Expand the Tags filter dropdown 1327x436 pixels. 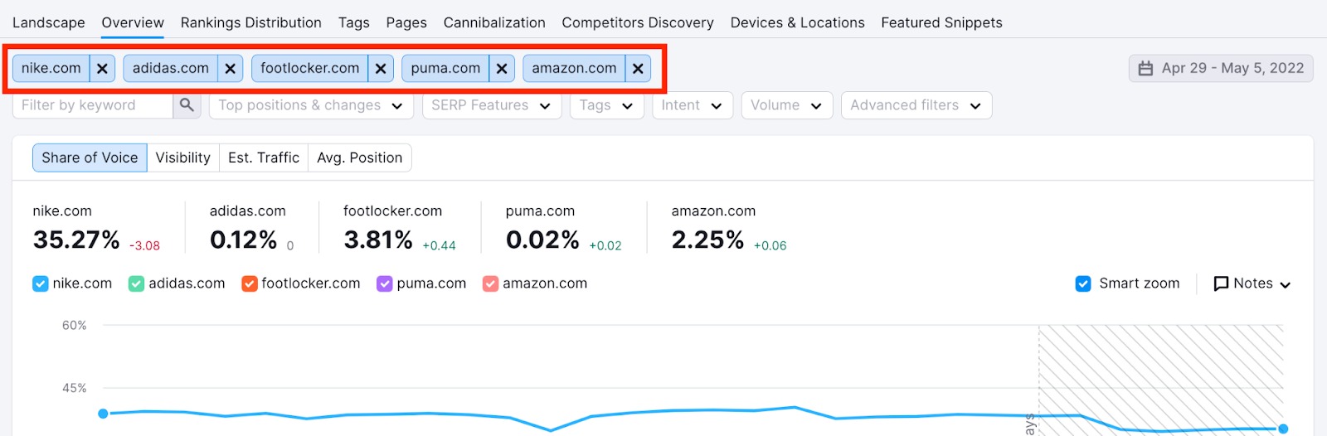click(x=607, y=105)
